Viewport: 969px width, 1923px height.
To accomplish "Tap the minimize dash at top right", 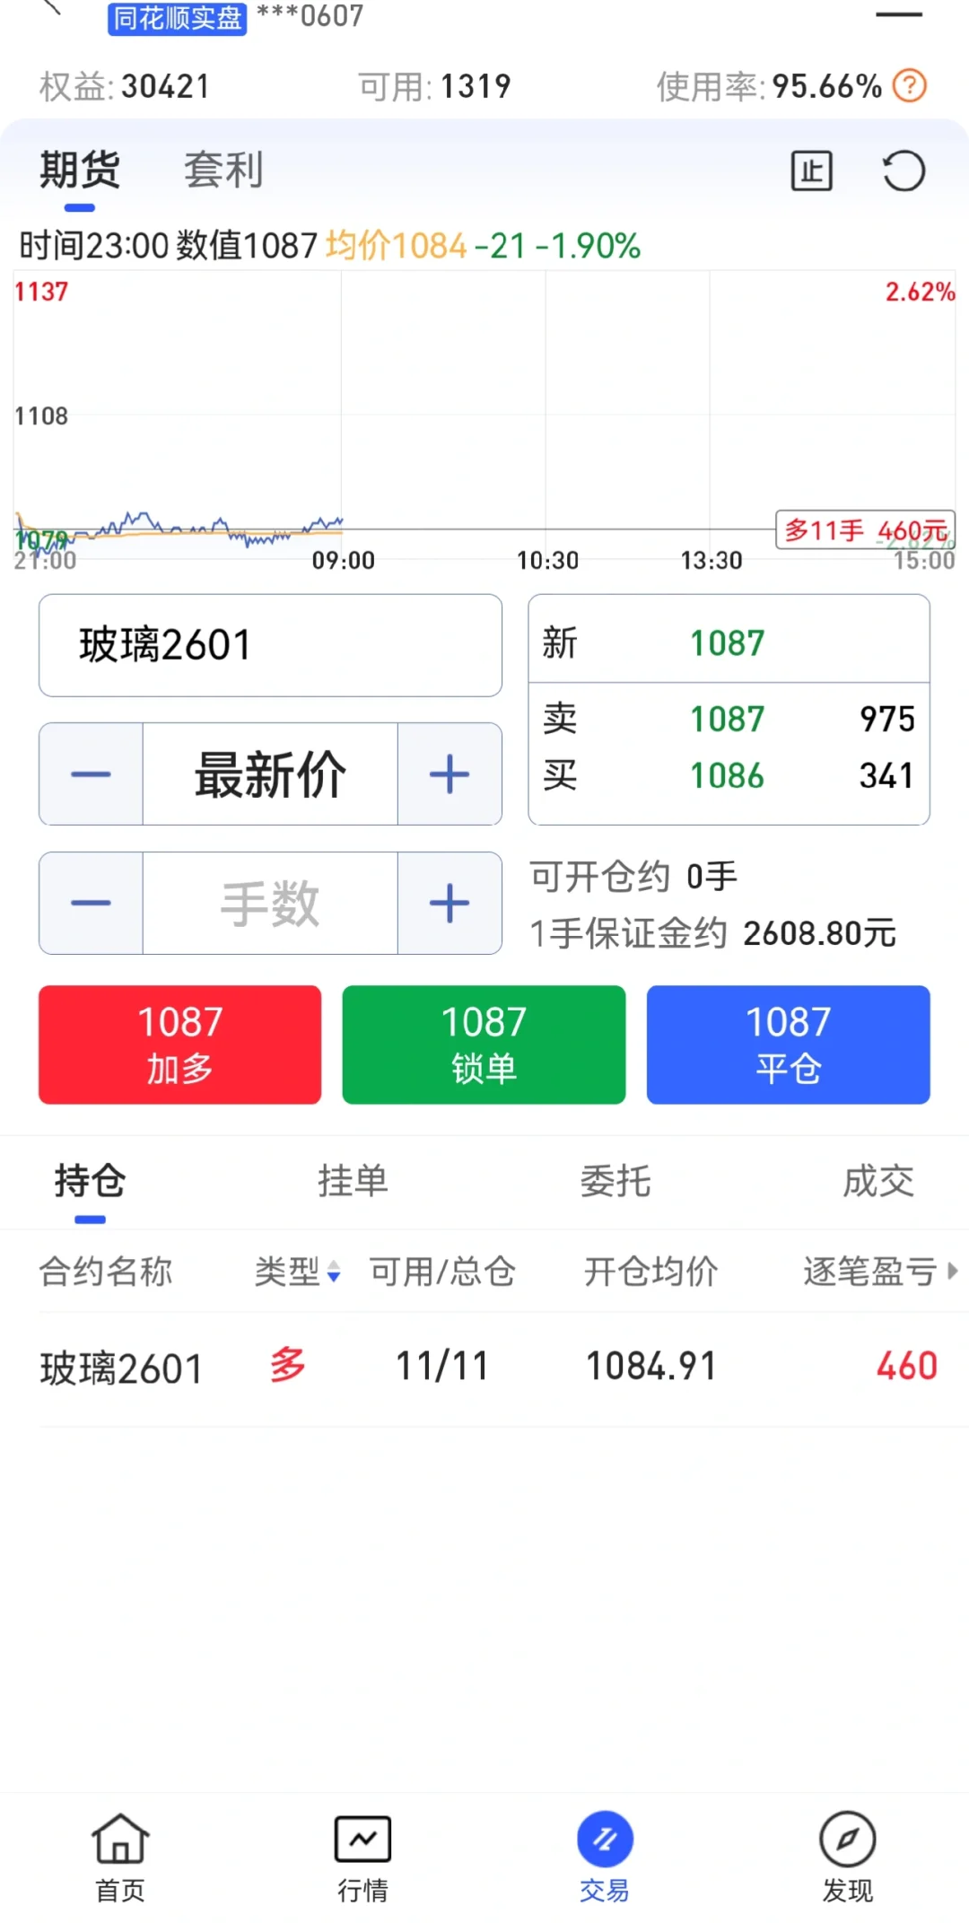I will [899, 14].
